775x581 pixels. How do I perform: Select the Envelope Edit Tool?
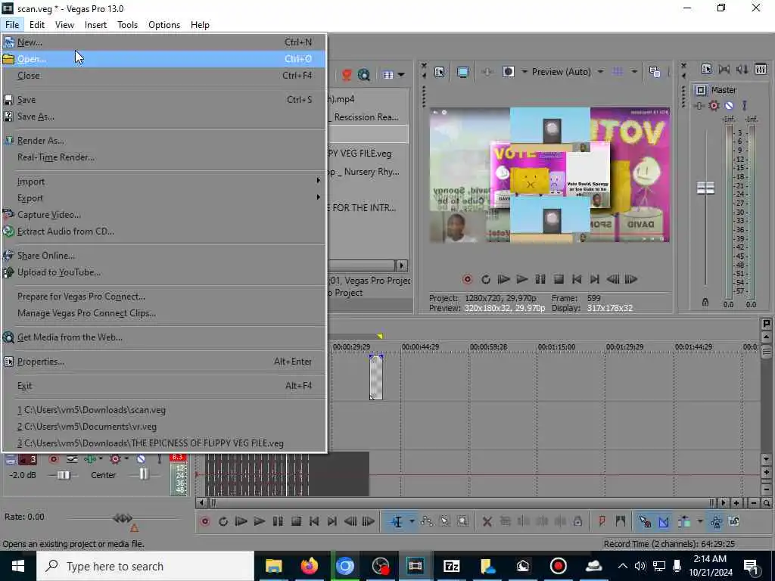point(427,521)
